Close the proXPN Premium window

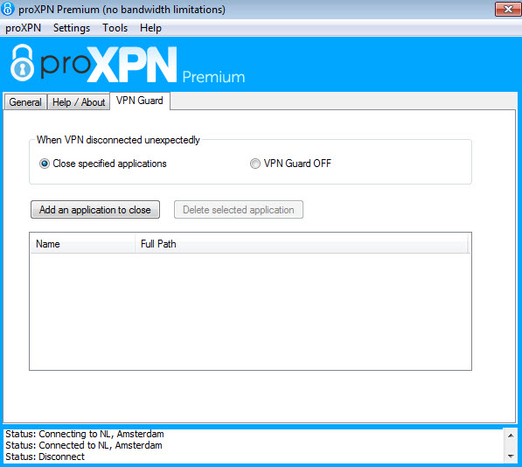[507, 9]
